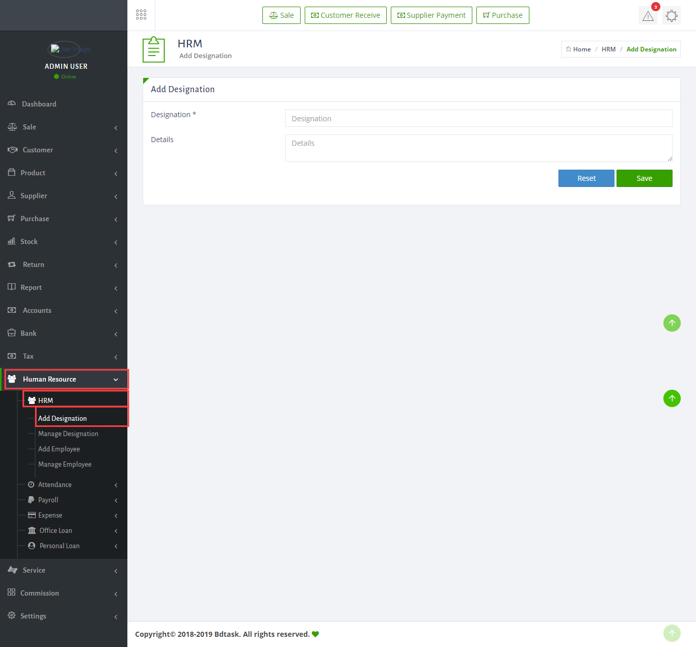Screen dimensions: 696x647
Task: Click the HRM clipboard page icon
Action: [153, 49]
